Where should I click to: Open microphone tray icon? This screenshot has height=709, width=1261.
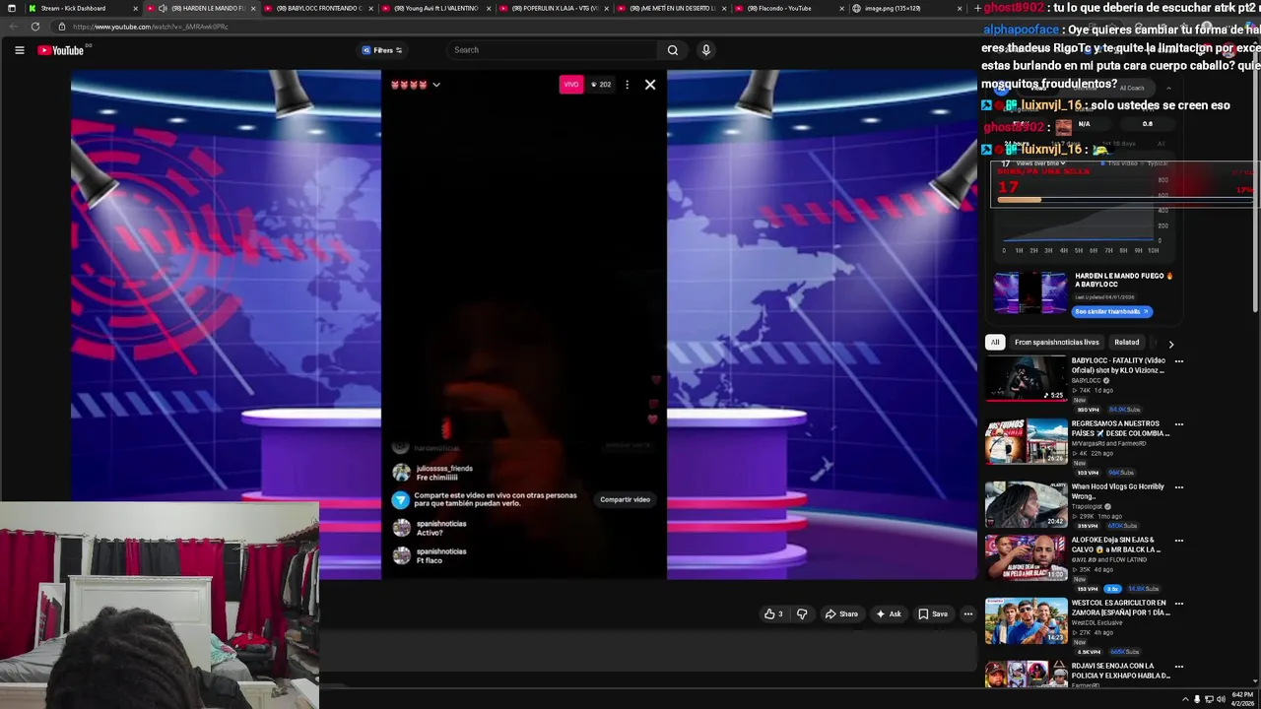[x=1197, y=699]
